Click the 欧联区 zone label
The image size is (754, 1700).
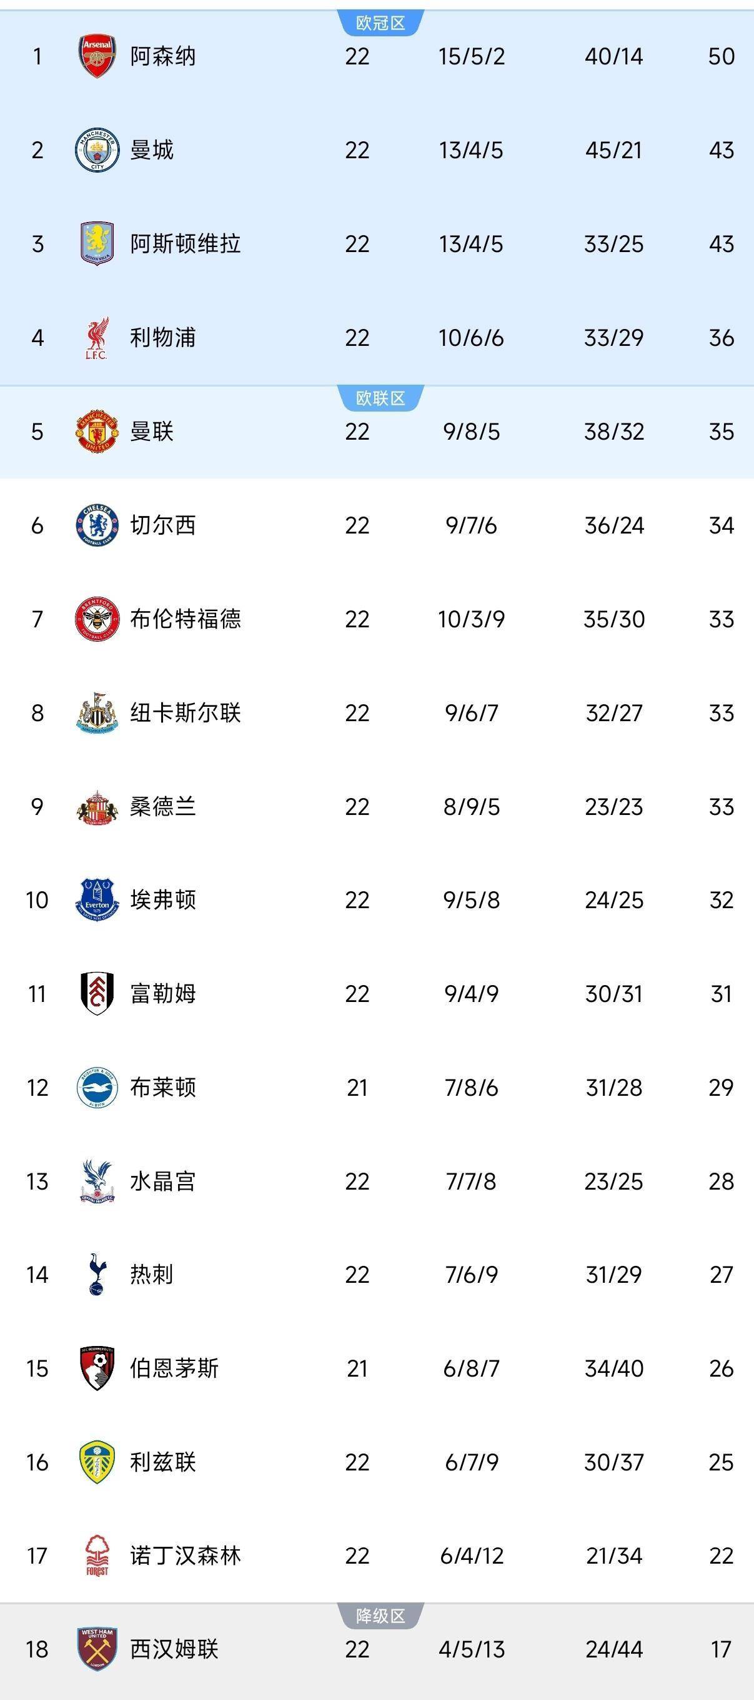(x=380, y=398)
